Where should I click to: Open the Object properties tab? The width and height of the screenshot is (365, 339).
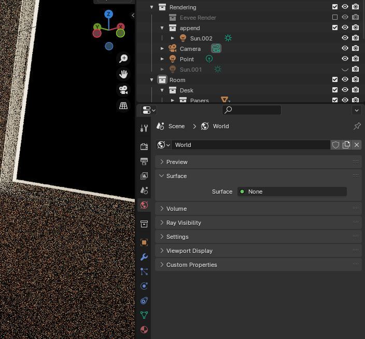[x=144, y=242]
